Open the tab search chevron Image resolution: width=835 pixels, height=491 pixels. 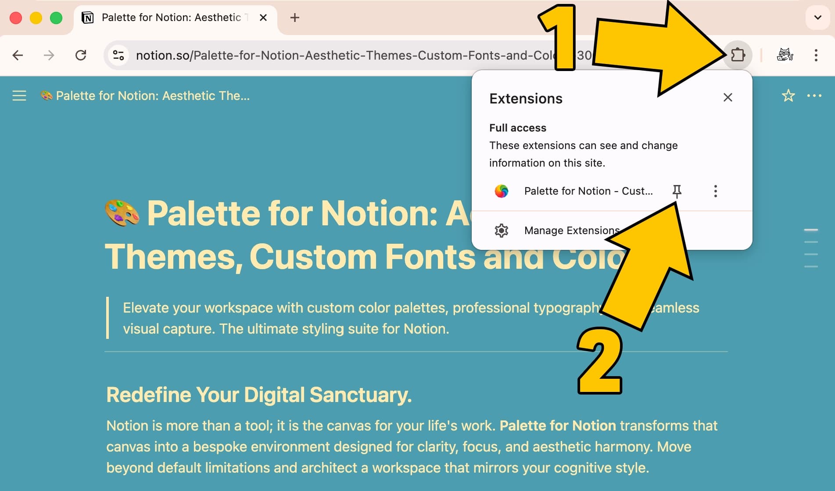point(817,18)
